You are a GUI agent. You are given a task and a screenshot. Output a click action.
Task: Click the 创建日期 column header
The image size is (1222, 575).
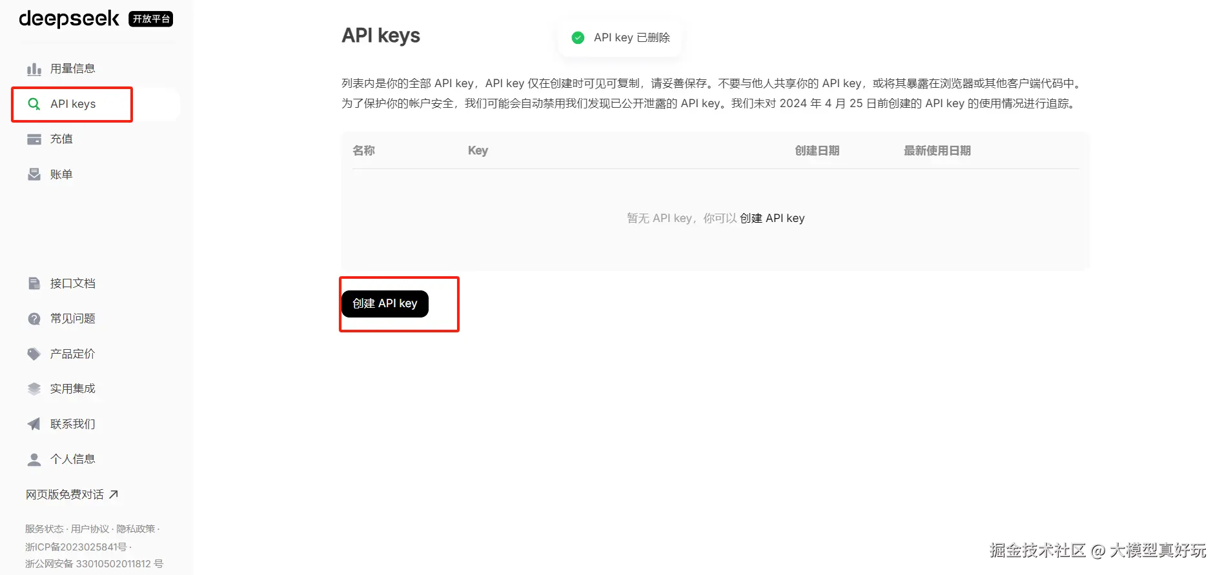point(817,150)
